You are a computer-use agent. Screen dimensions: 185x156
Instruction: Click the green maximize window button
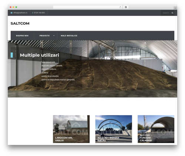coord(16,7)
